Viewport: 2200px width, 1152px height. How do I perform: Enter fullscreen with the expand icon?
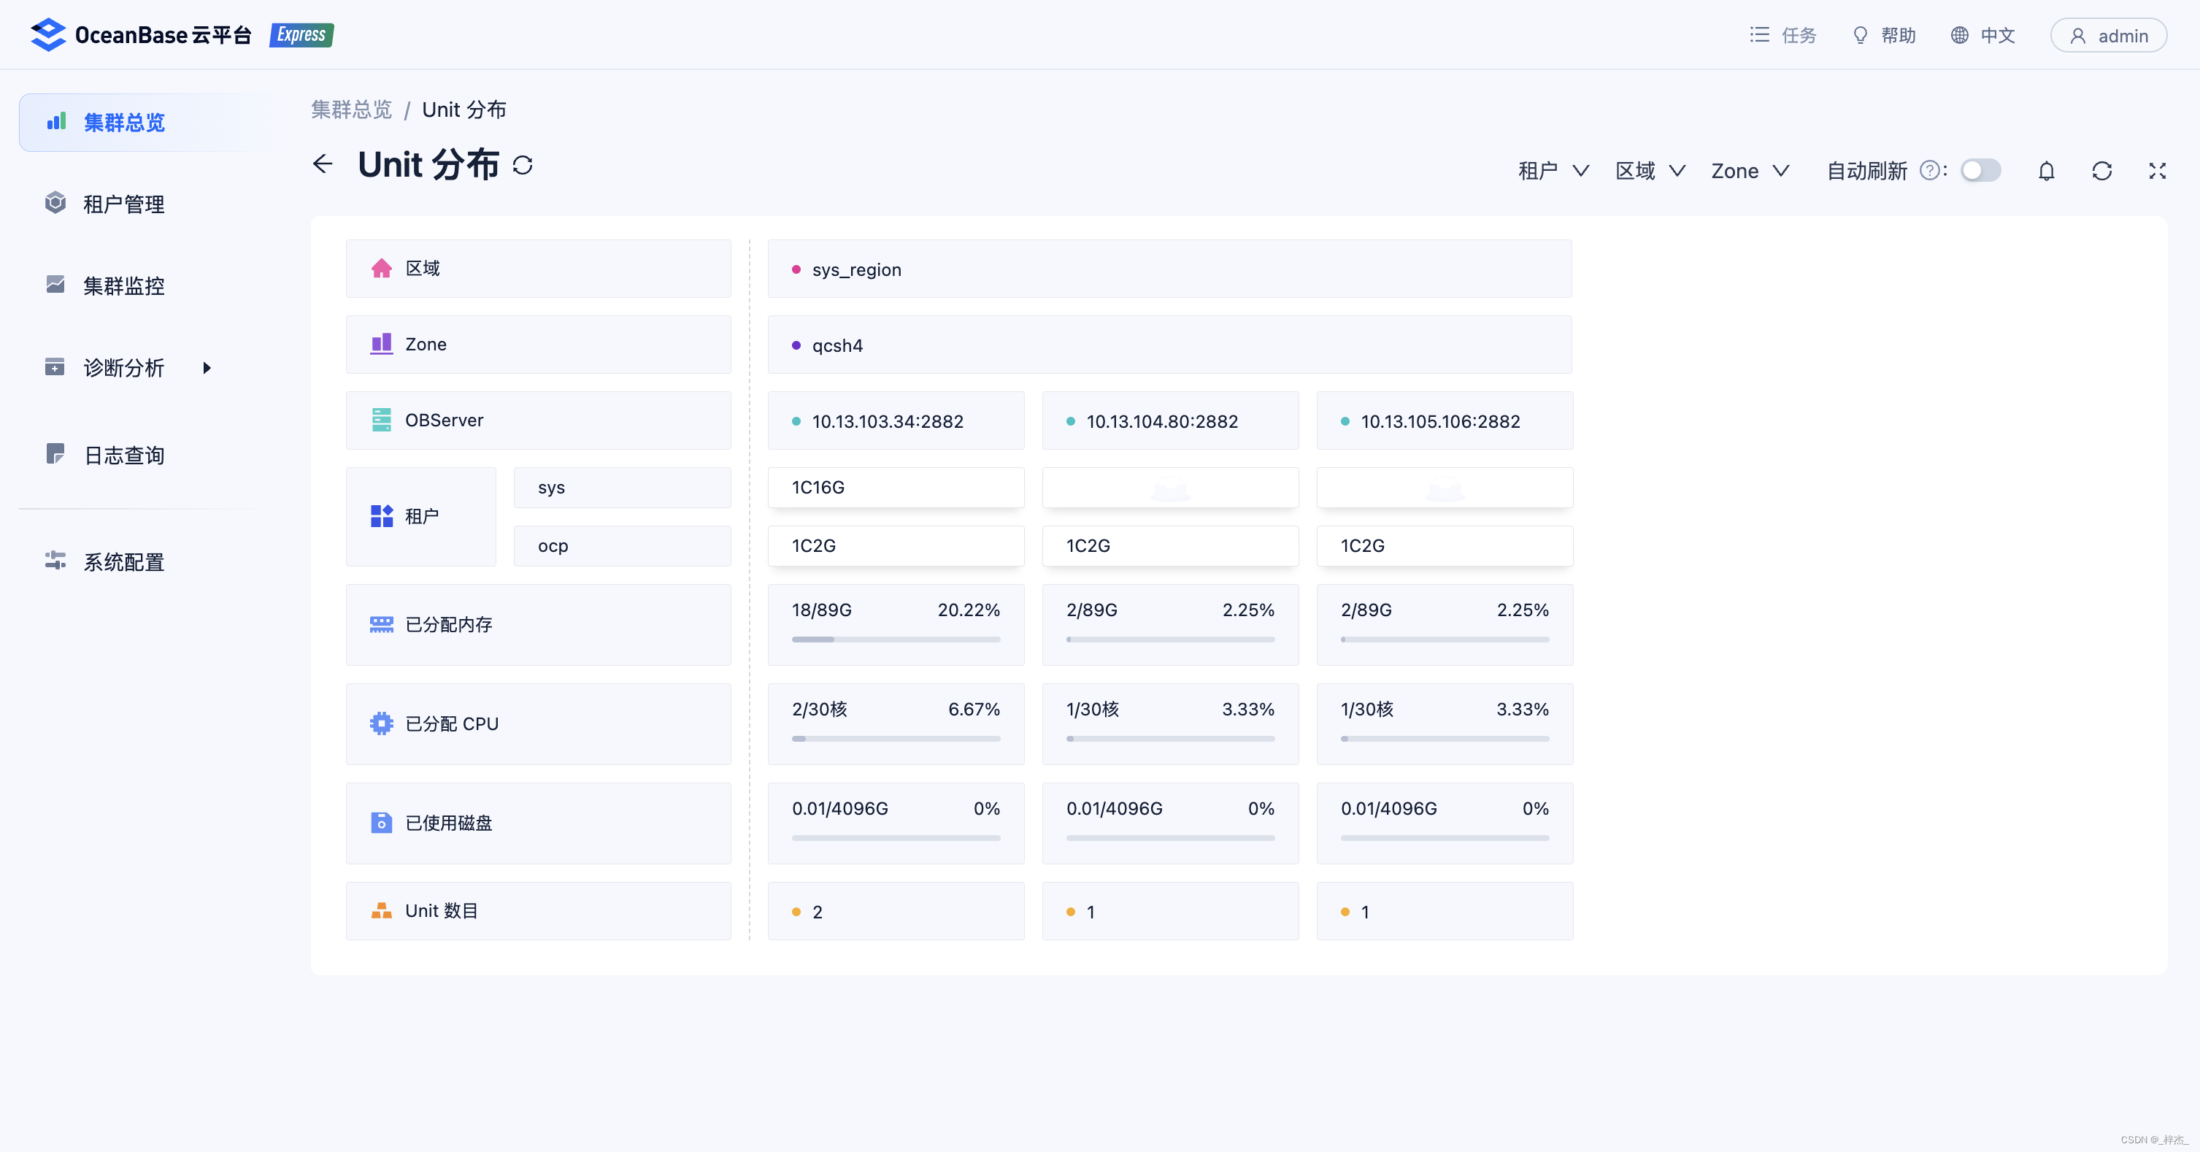[2157, 172]
